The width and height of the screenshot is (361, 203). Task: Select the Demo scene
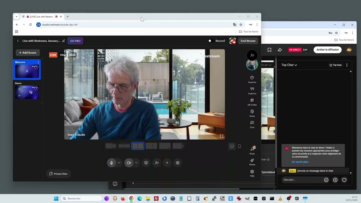(27, 91)
